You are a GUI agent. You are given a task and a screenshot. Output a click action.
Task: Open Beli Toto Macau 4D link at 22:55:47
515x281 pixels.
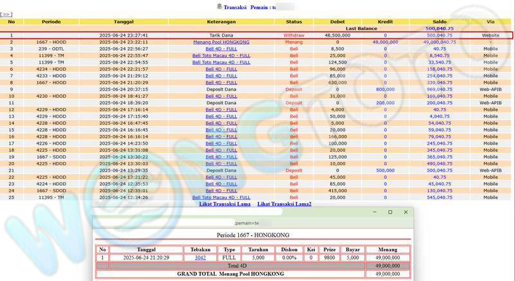[x=221, y=55]
